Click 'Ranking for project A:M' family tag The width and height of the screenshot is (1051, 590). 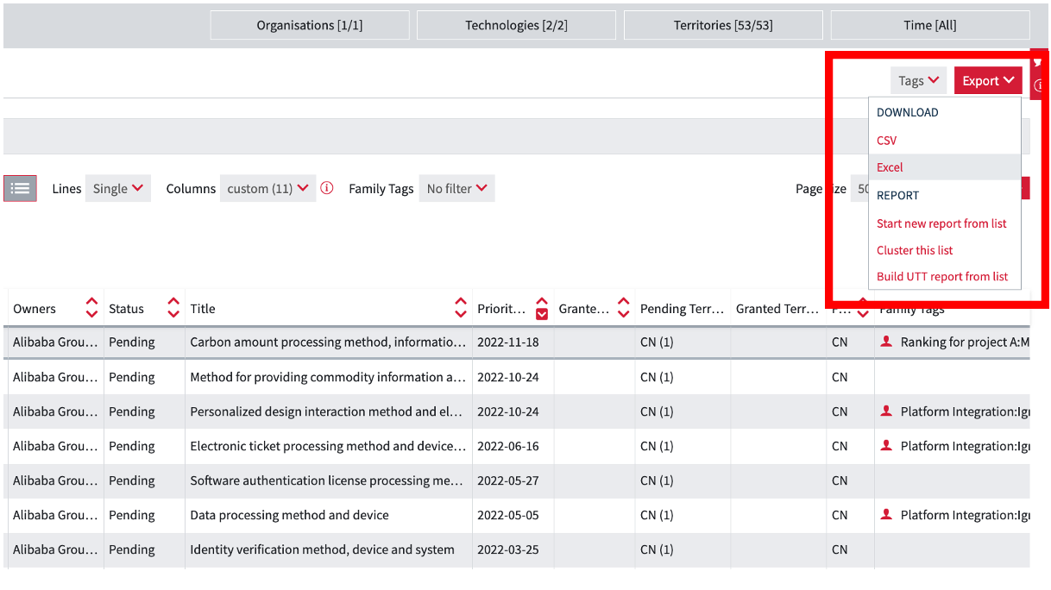[x=965, y=342]
